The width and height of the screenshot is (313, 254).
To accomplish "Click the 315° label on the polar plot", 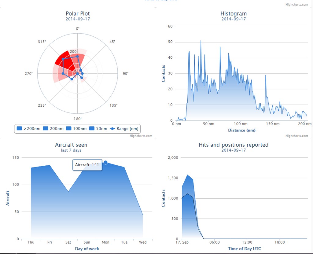I will [x=42, y=42].
